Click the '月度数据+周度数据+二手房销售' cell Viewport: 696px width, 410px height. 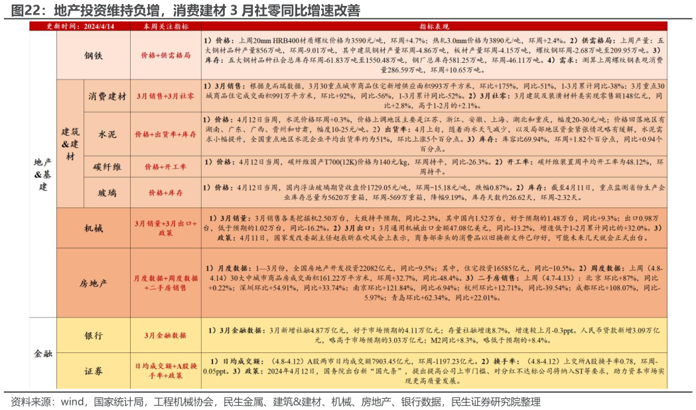click(x=166, y=283)
